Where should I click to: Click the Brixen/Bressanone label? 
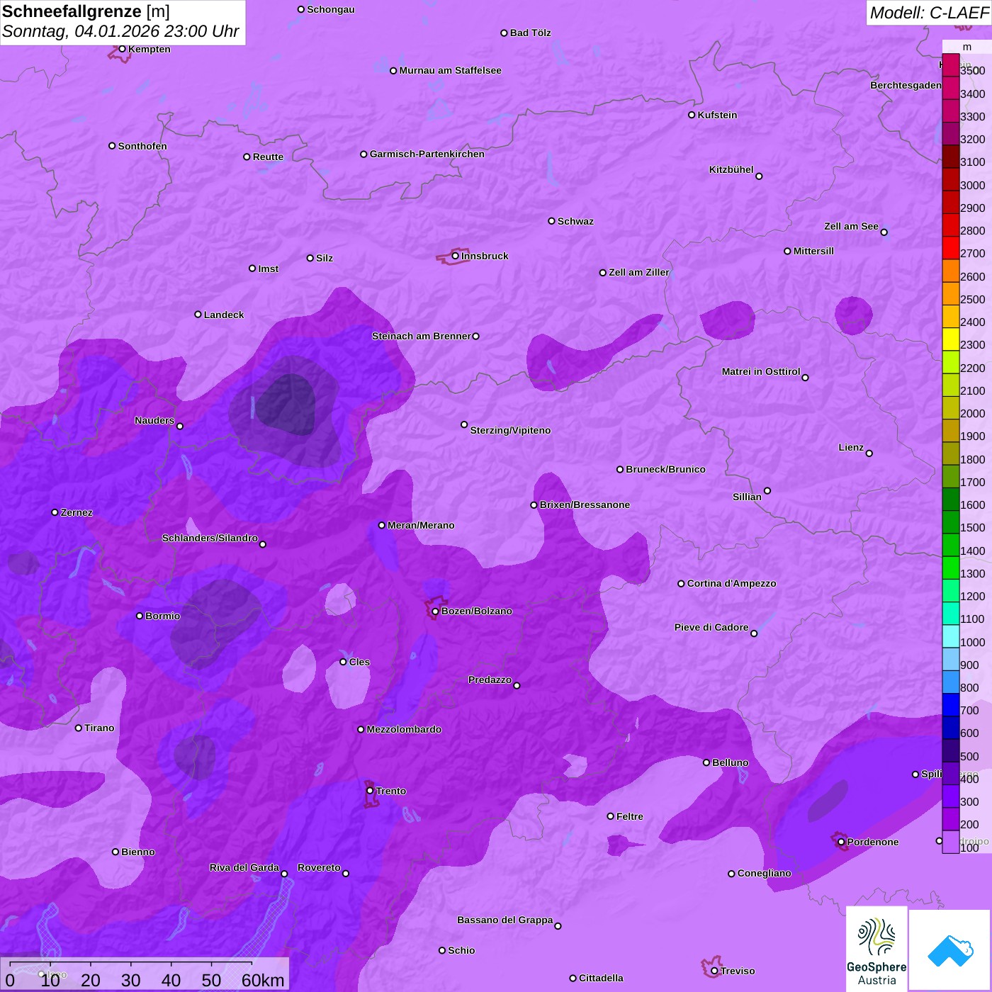[x=585, y=505]
